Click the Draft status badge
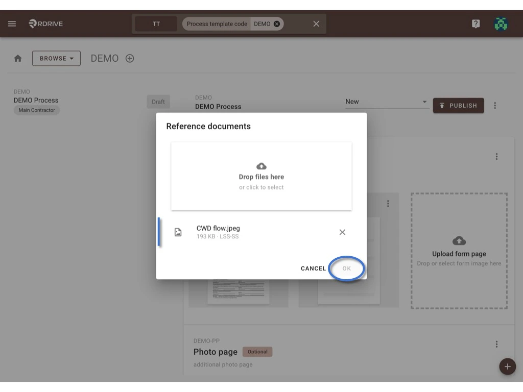 158,102
